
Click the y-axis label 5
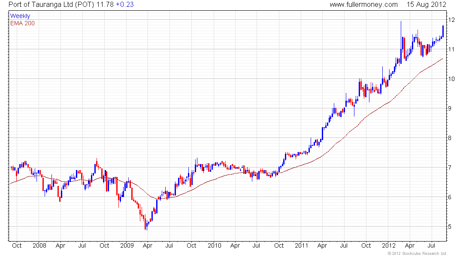point(450,227)
